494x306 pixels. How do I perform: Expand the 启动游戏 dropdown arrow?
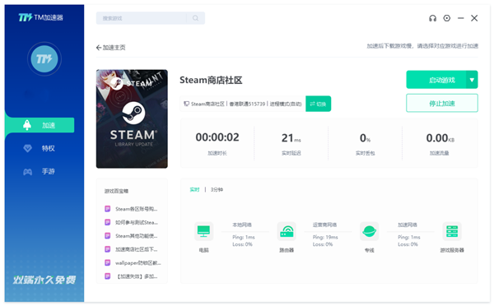coord(472,80)
